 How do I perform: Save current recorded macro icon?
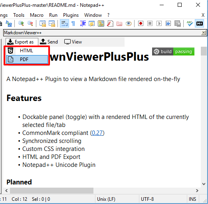pos(178,24)
